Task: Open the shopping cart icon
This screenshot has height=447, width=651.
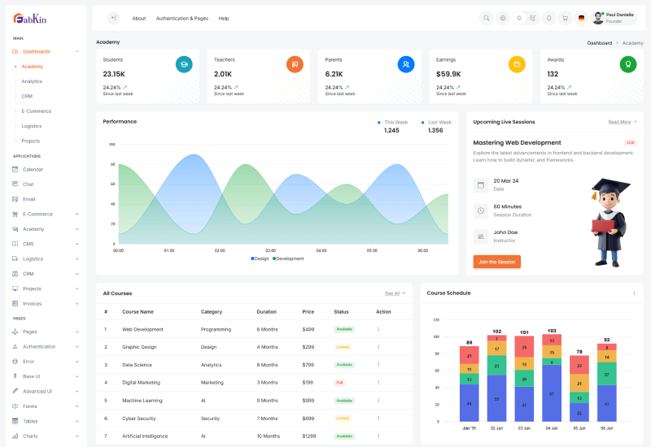Action: [565, 18]
